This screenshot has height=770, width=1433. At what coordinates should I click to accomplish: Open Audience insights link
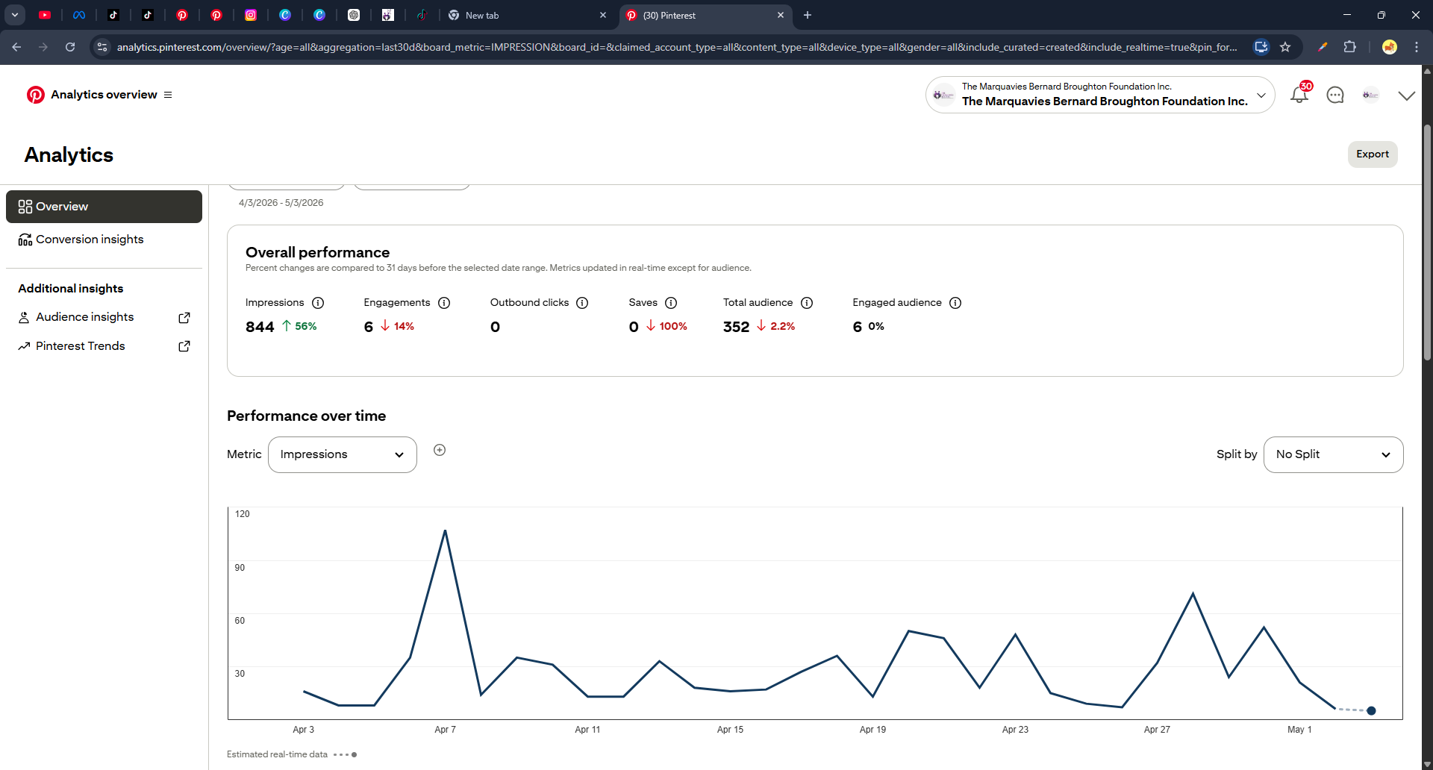coord(84,317)
